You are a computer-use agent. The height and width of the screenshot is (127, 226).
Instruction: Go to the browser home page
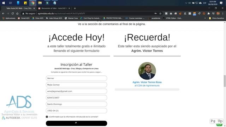17,13
